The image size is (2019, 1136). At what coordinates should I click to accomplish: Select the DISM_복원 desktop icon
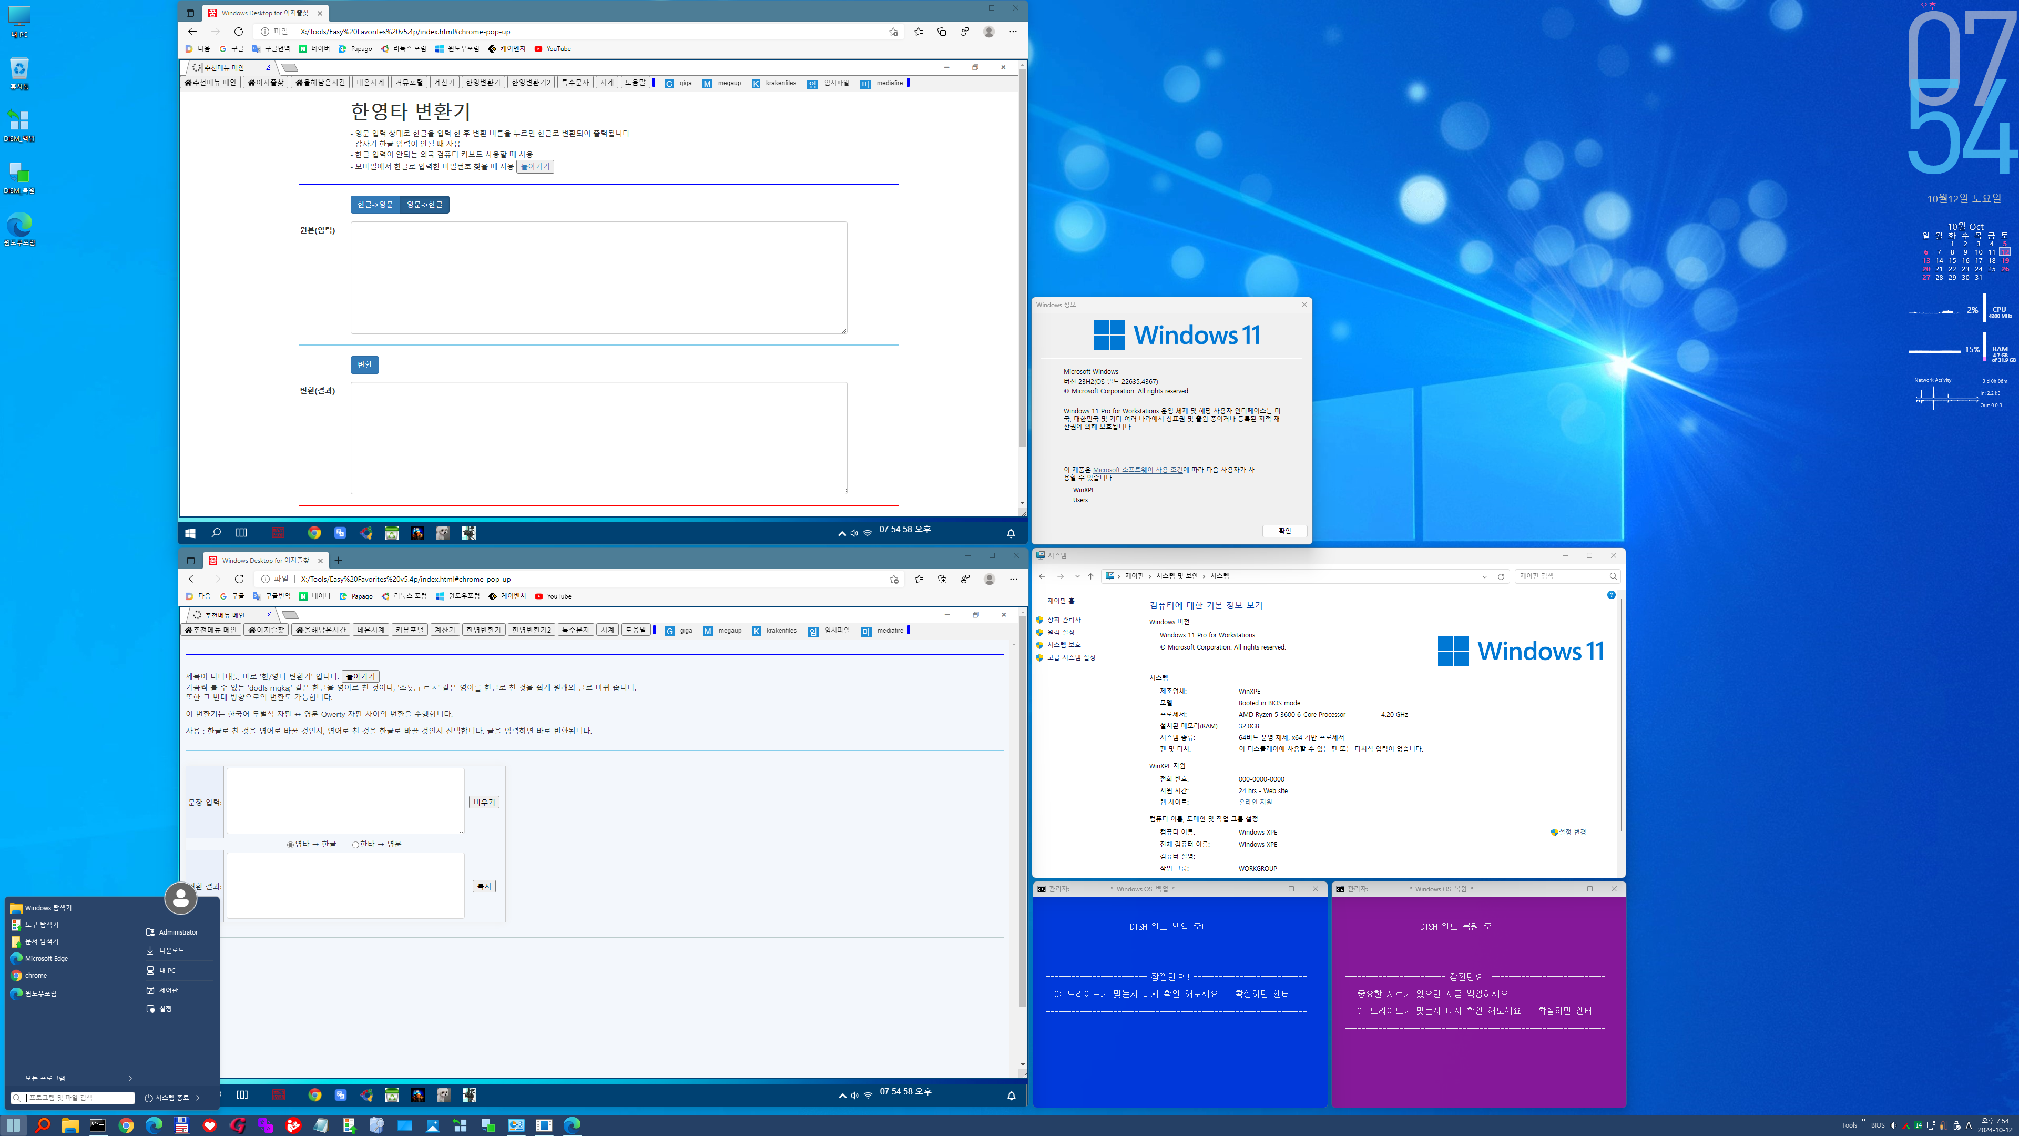(19, 177)
